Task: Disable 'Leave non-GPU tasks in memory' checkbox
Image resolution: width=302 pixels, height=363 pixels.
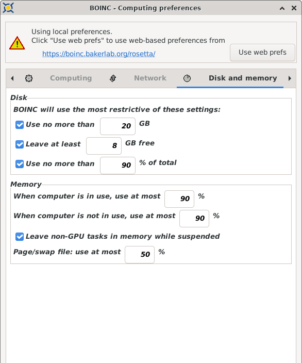Action: 20,237
